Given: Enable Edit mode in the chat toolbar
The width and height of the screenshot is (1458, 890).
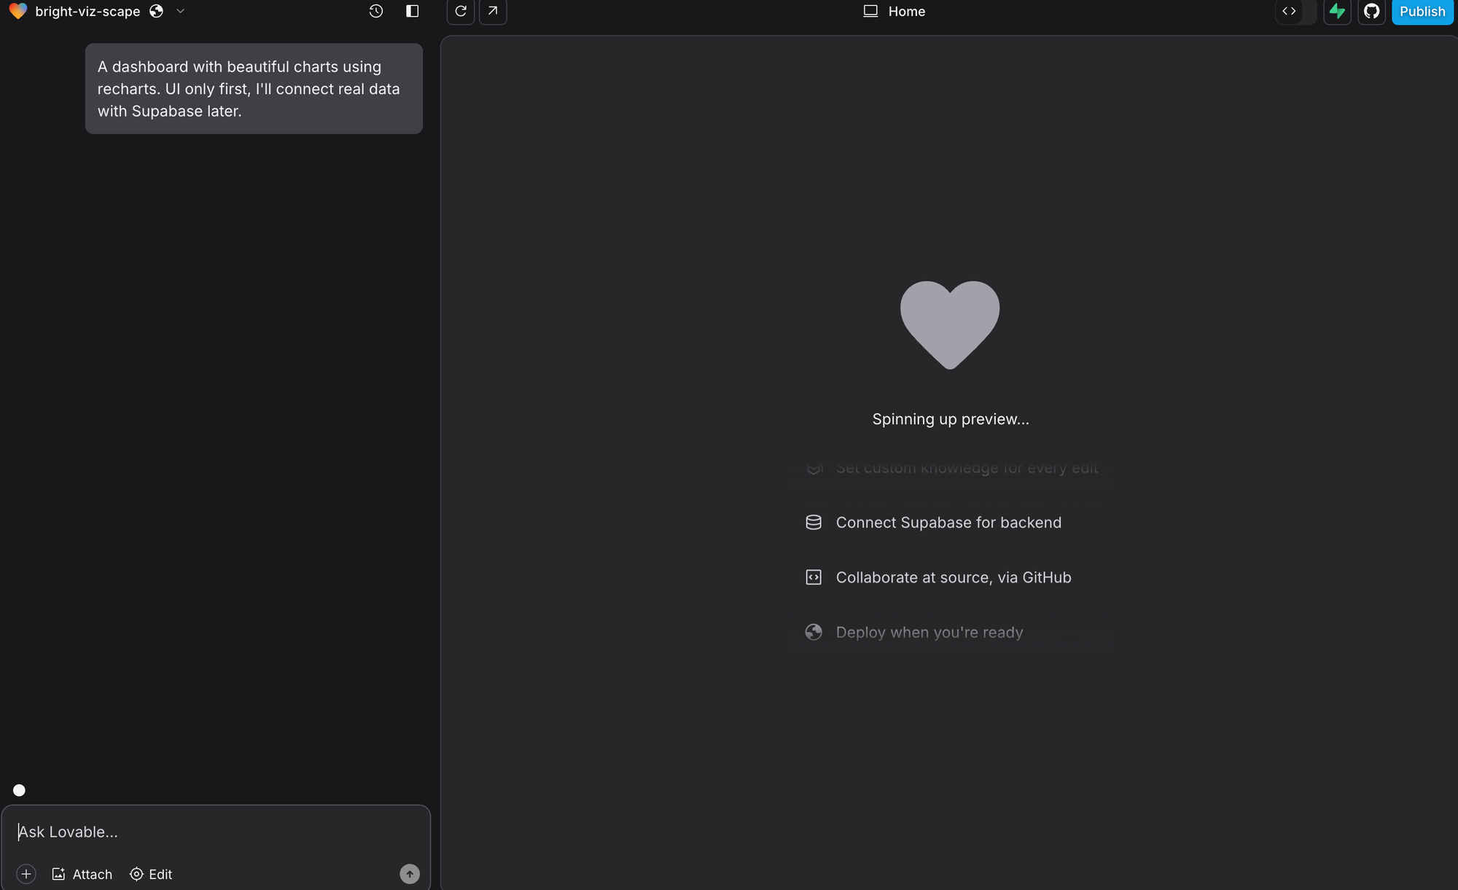Looking at the screenshot, I should coord(151,874).
